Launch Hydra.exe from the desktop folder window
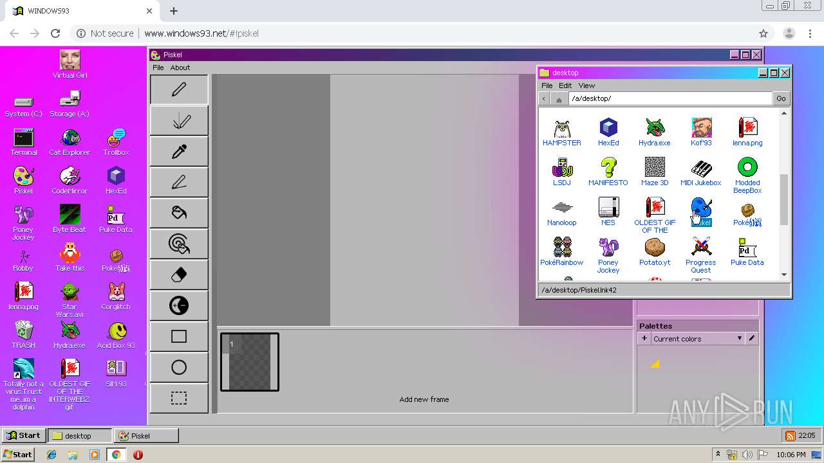The image size is (824, 463). point(655,132)
